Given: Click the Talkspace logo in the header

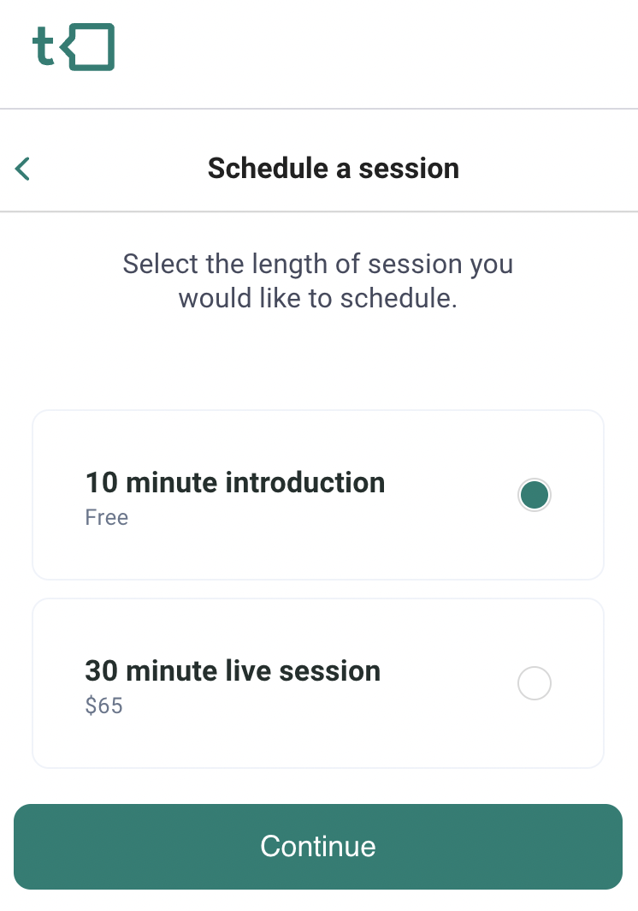Looking at the screenshot, I should pos(74,47).
